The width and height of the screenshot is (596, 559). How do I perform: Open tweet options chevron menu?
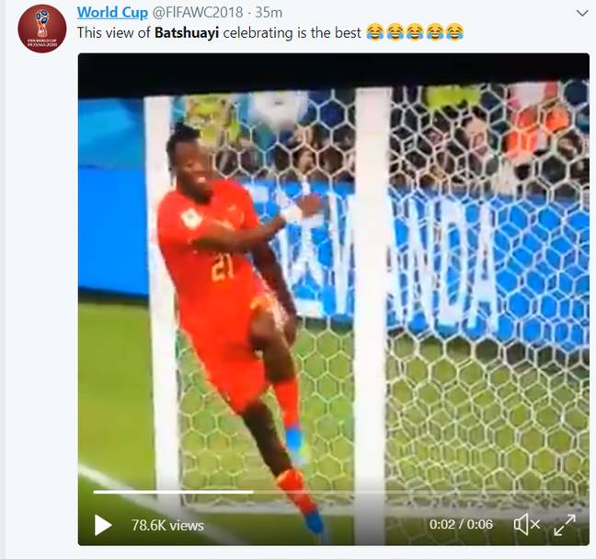pos(582,14)
